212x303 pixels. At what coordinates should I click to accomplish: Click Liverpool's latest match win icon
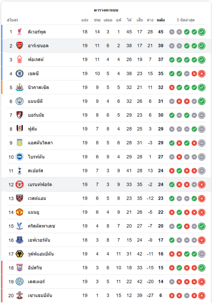tap(202, 32)
